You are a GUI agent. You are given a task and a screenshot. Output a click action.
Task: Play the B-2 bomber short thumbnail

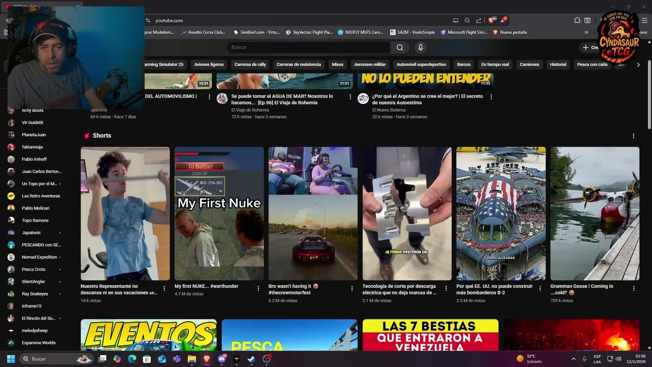pos(501,214)
